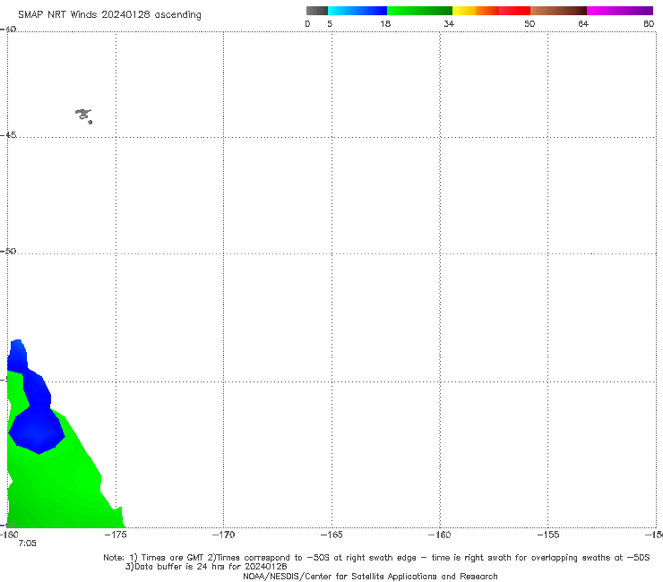Click the yellow-to-red segment of the color bar
Screen dimensions: 663x582
(491, 11)
